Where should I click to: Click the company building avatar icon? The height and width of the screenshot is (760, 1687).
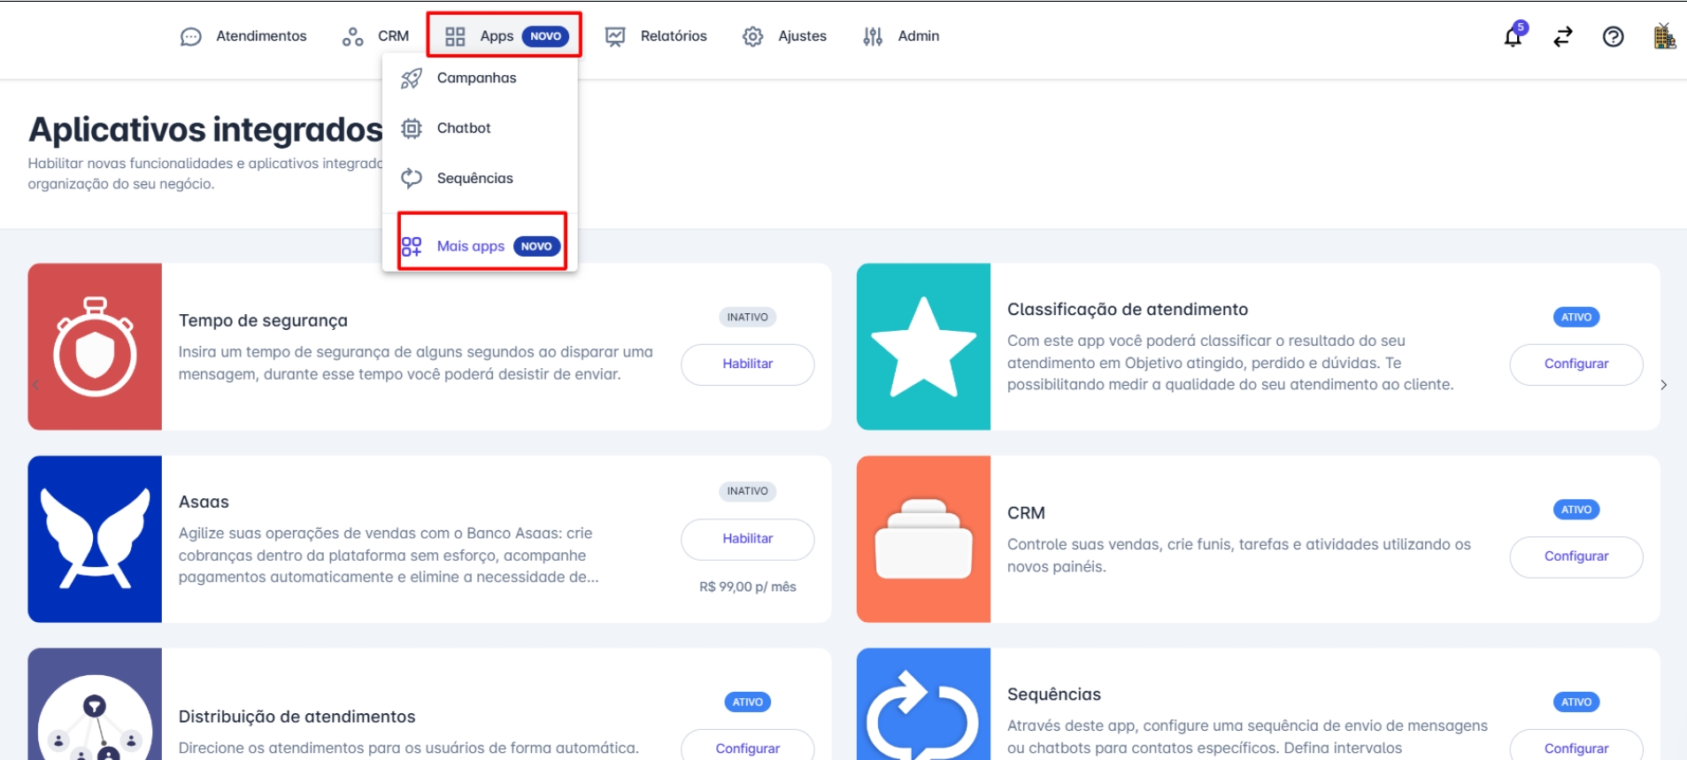(1664, 36)
